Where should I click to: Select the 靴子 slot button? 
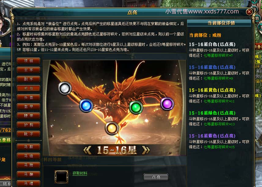point(28,134)
